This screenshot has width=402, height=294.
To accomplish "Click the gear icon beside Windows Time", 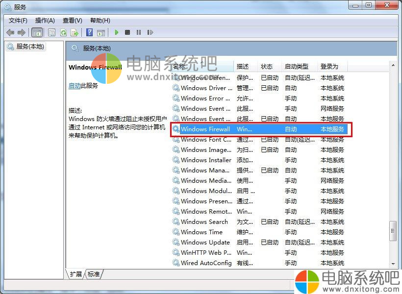I will 176,232.
